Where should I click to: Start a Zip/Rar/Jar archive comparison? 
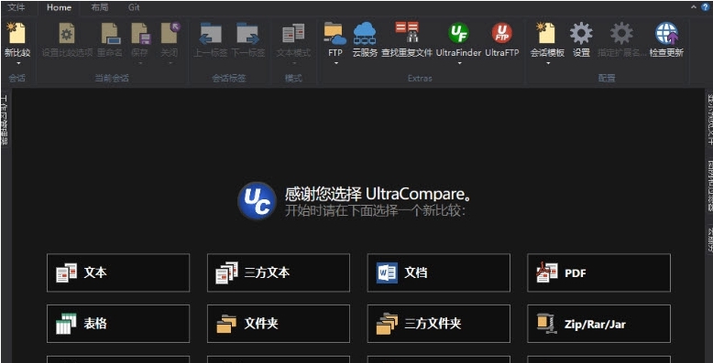point(598,324)
